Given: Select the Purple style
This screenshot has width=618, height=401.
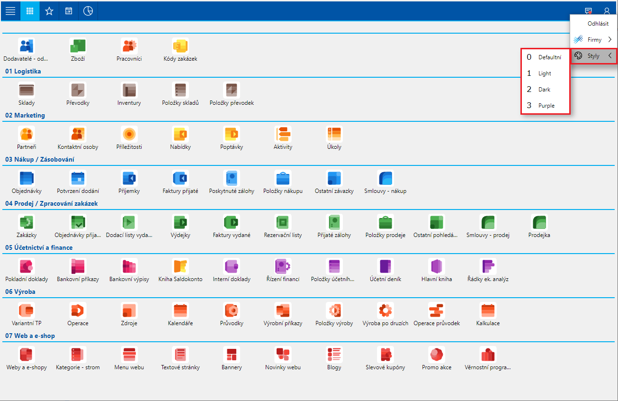Looking at the screenshot, I should [x=545, y=105].
